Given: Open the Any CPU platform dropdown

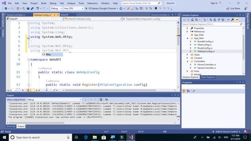Looking at the screenshot, I should [73, 9].
